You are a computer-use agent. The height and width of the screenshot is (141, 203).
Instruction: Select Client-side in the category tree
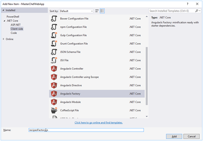click(x=17, y=29)
